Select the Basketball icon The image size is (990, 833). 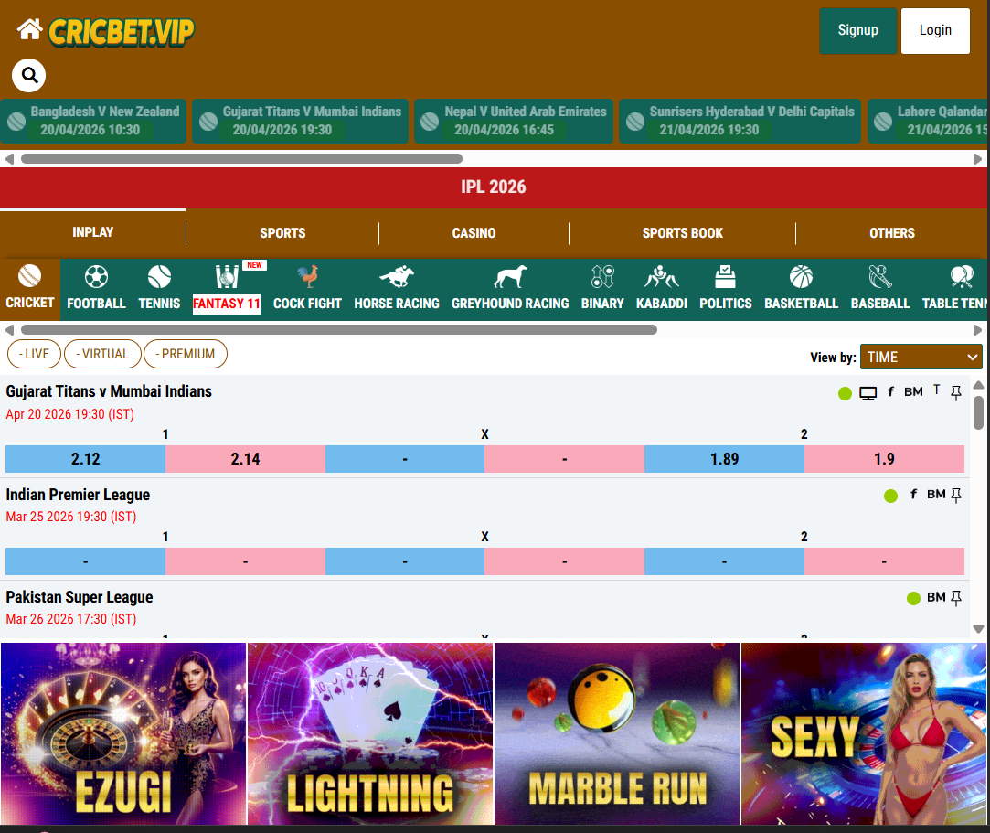coord(801,277)
